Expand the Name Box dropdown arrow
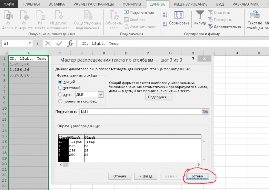Image resolution: width=269 pixels, height=190 pixels. tap(30, 43)
